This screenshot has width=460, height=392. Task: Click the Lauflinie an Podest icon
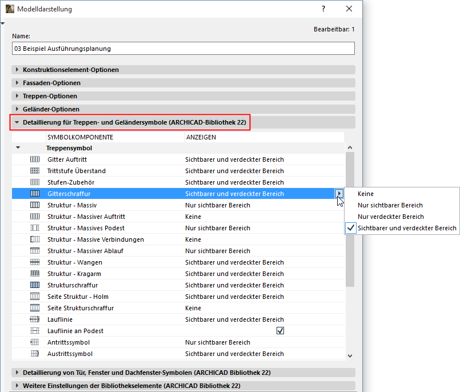tap(35, 331)
